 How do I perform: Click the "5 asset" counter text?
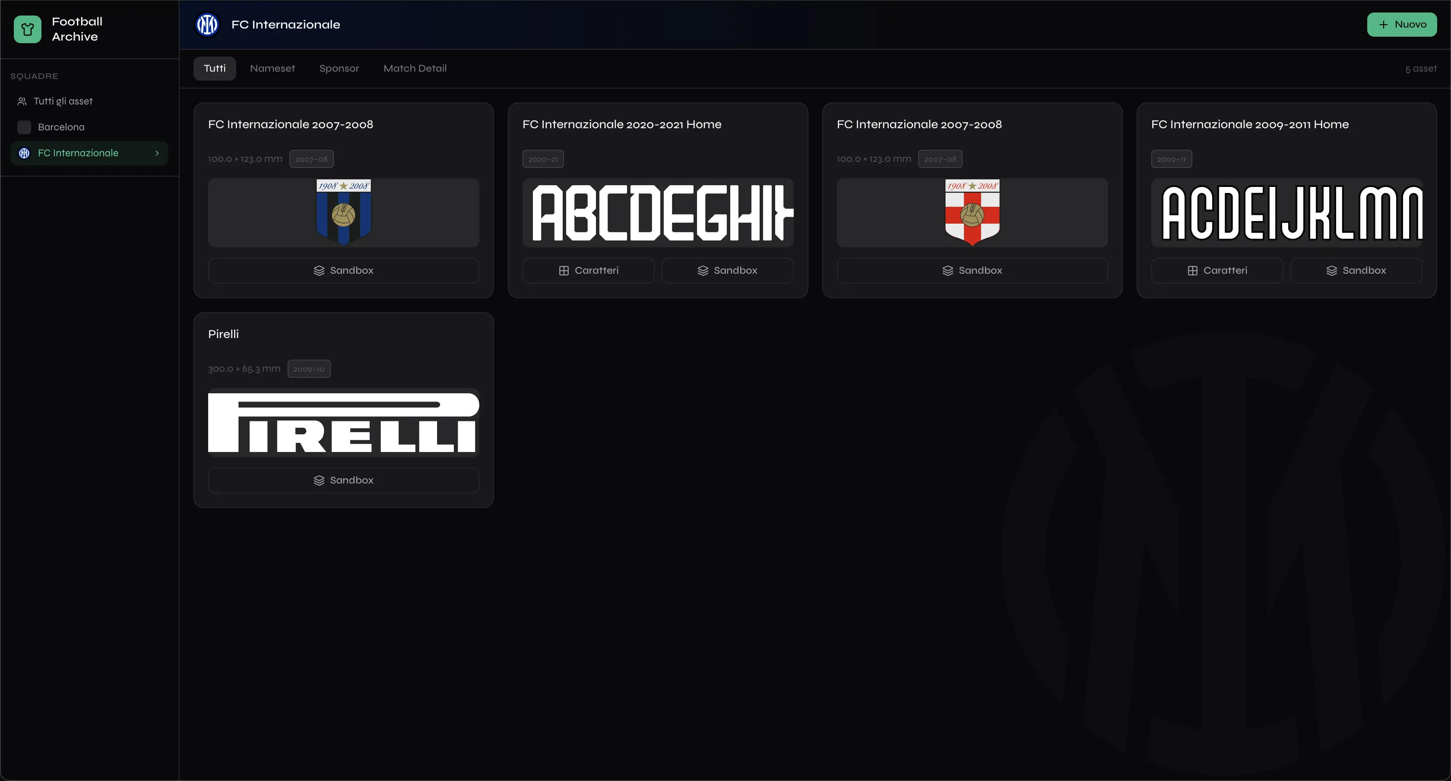(x=1421, y=69)
